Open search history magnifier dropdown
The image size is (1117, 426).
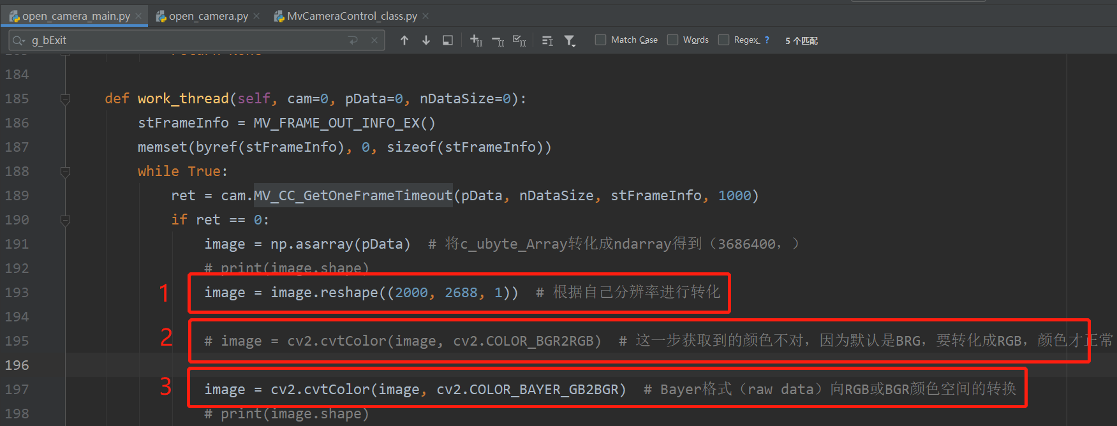click(18, 40)
